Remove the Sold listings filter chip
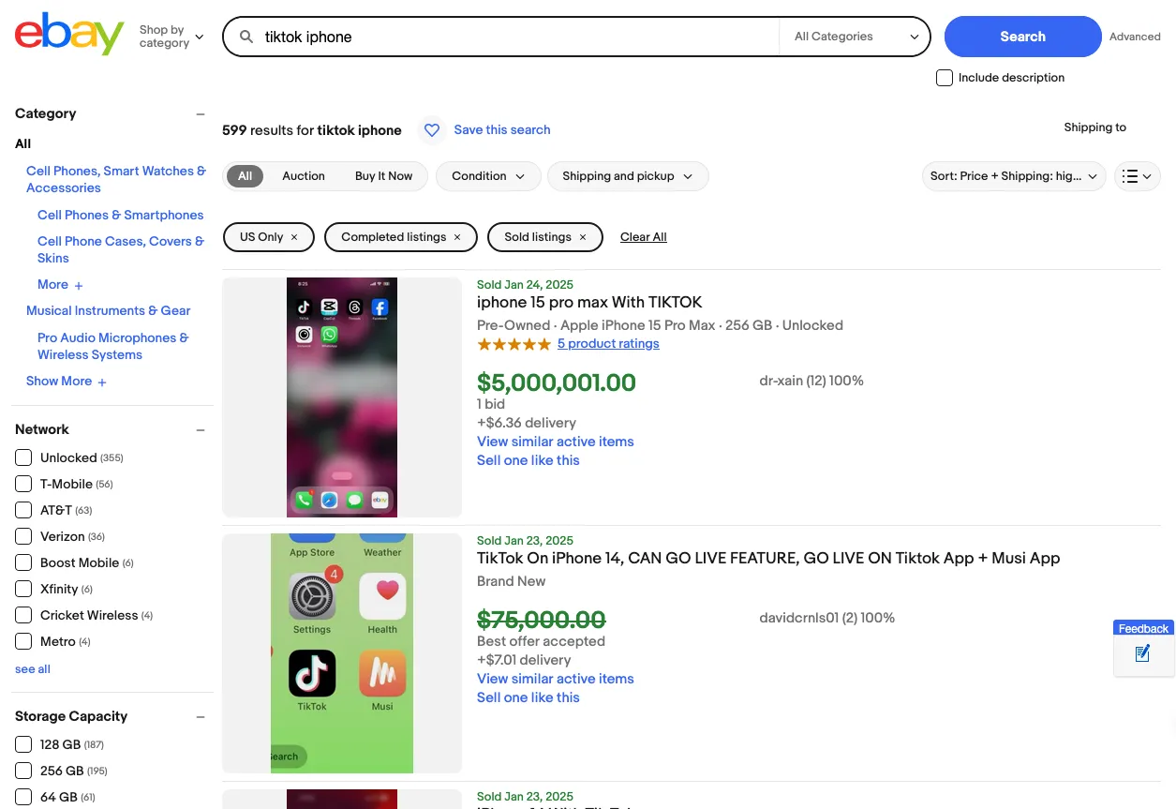1176x809 pixels. tap(583, 237)
